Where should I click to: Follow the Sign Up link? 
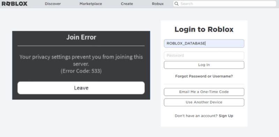tap(226, 116)
